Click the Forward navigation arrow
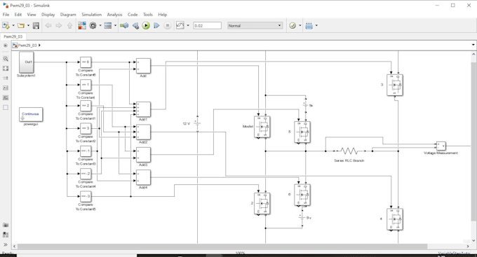The width and height of the screenshot is (477, 257). [x=59, y=25]
